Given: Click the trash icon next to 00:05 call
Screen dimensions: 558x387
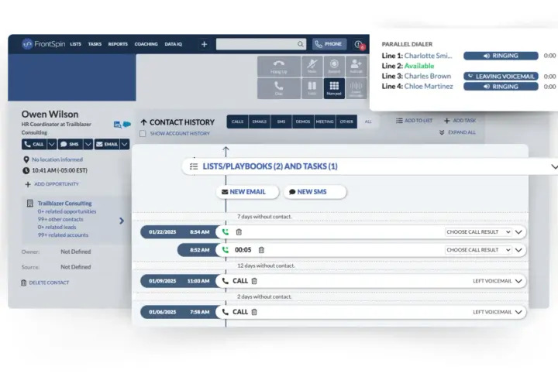Looking at the screenshot, I should coord(261,250).
